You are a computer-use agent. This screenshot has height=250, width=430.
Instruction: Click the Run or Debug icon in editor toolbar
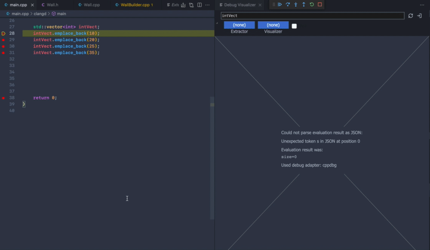click(x=183, y=5)
